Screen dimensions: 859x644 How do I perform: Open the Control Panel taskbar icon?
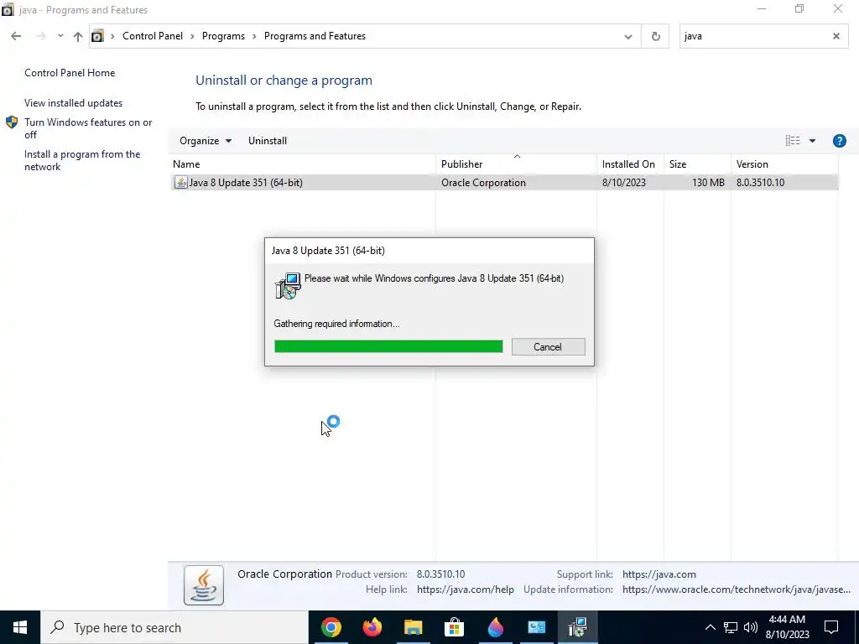point(536,627)
